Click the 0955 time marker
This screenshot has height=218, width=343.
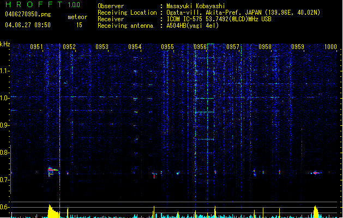click(167, 47)
